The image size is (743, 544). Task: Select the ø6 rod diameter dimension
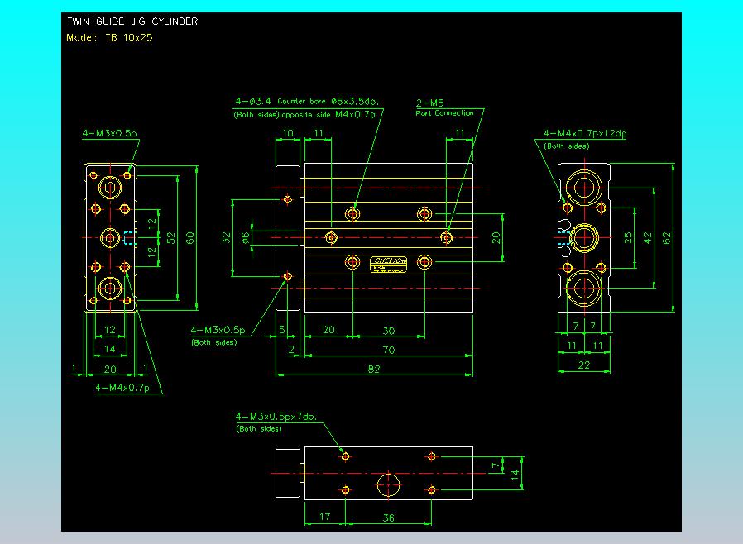(245, 237)
